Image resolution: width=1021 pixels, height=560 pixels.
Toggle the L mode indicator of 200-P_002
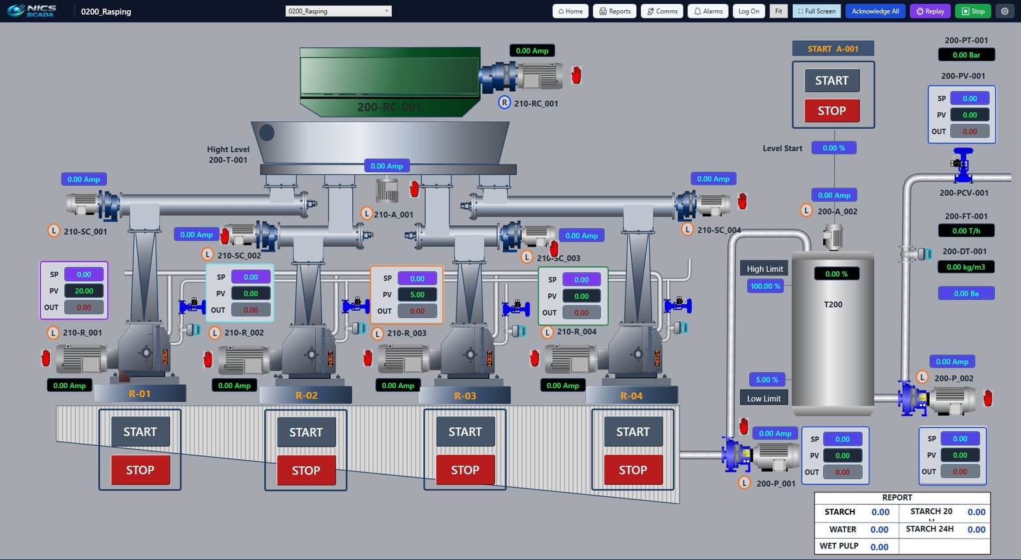click(x=922, y=377)
